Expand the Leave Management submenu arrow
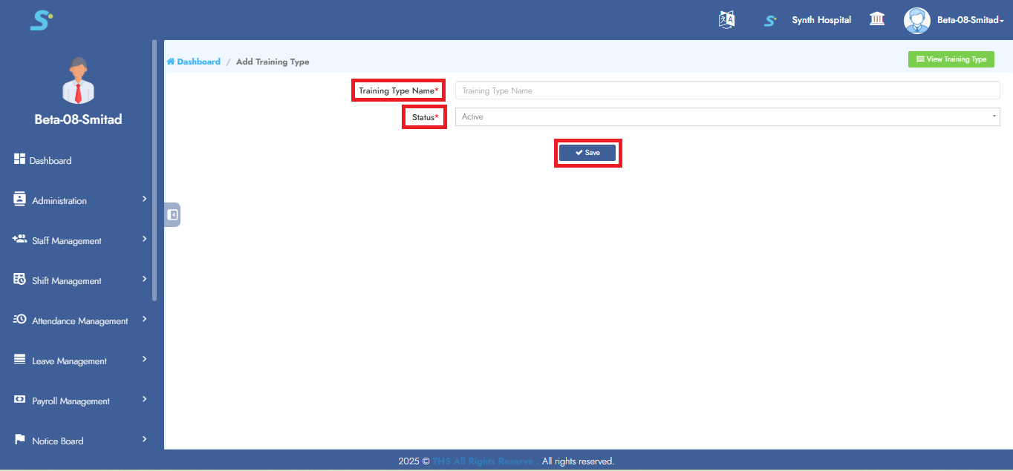1013x471 pixels. point(144,360)
